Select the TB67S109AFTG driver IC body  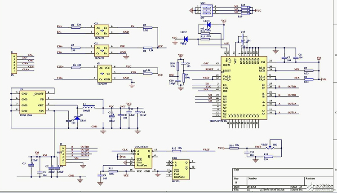pyautogui.click(x=244, y=88)
